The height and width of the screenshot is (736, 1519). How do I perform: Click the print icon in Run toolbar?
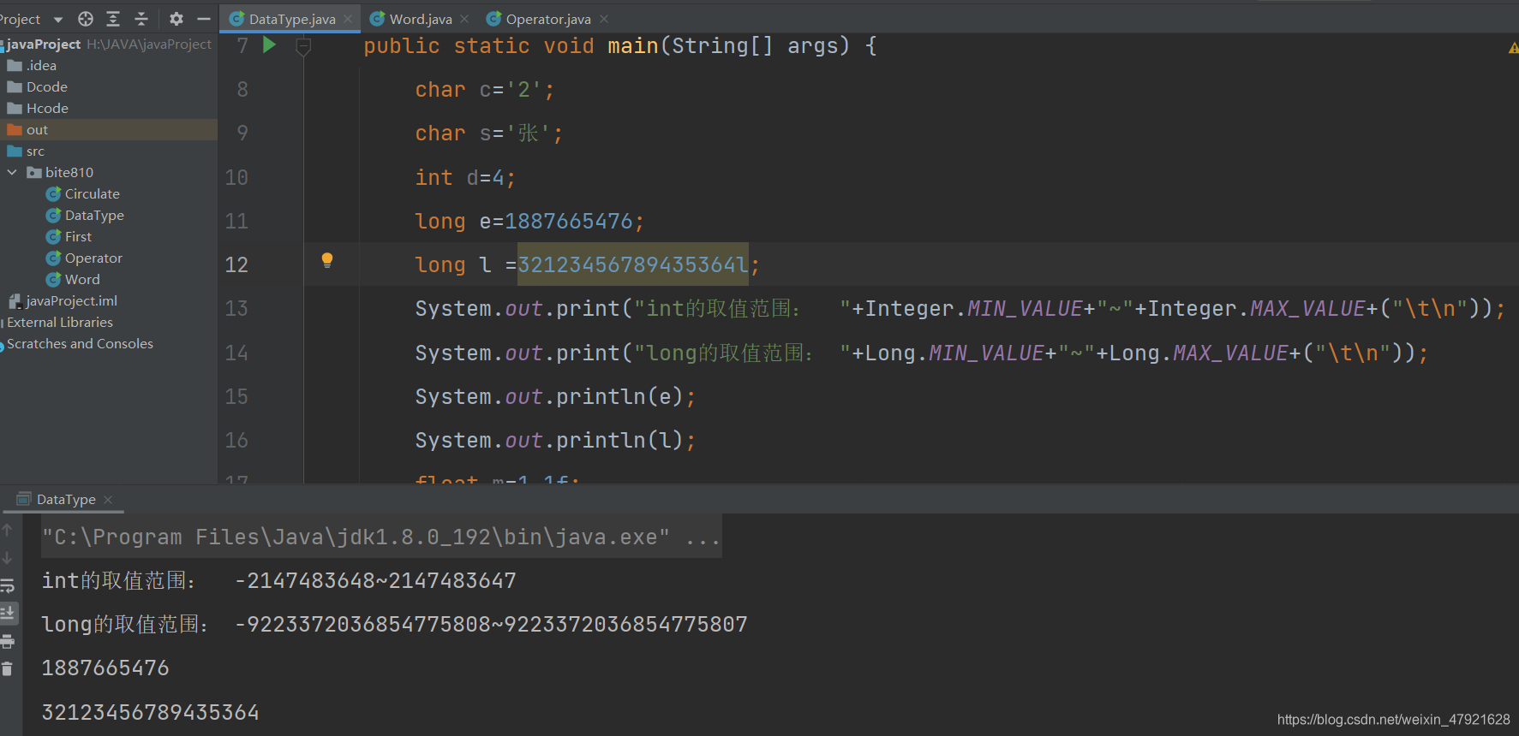(x=7, y=642)
